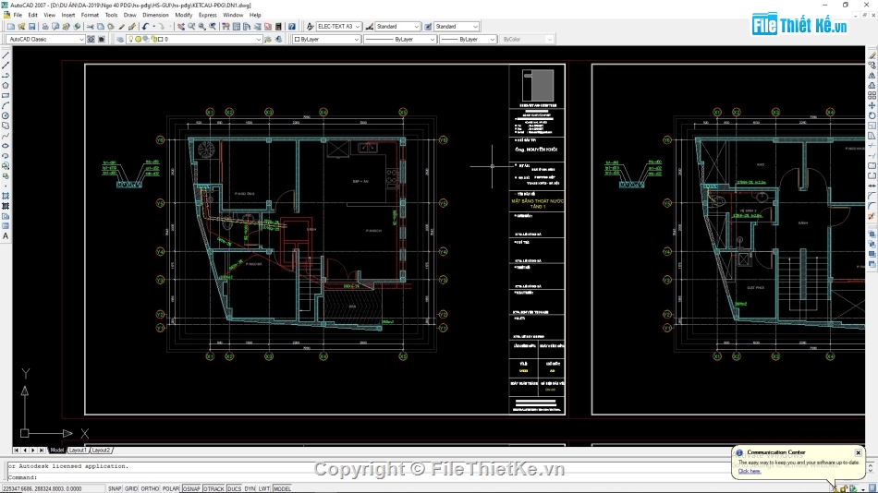
Task: Select the Arc draw tool
Action: click(x=6, y=106)
